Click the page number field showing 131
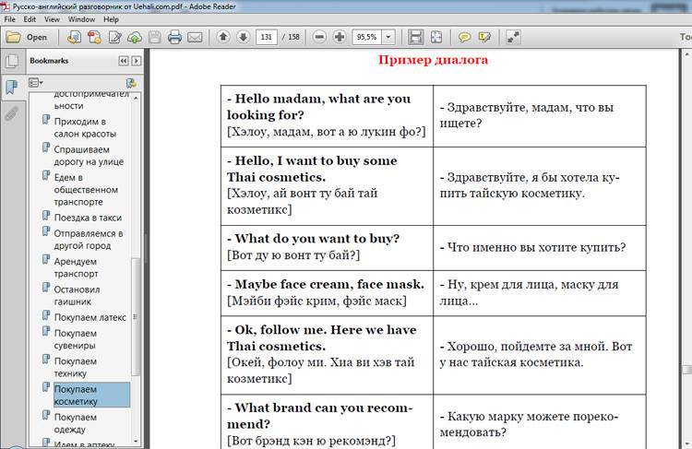Screen dimensions: 692x449 pos(266,38)
